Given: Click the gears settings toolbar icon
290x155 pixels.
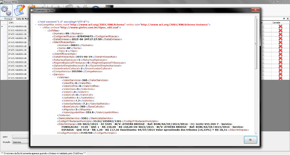Looking at the screenshot, I should point(6,10).
